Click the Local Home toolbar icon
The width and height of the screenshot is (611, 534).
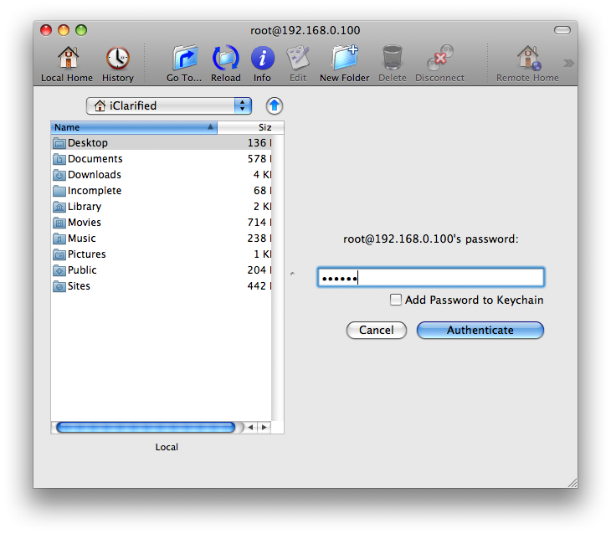point(67,59)
